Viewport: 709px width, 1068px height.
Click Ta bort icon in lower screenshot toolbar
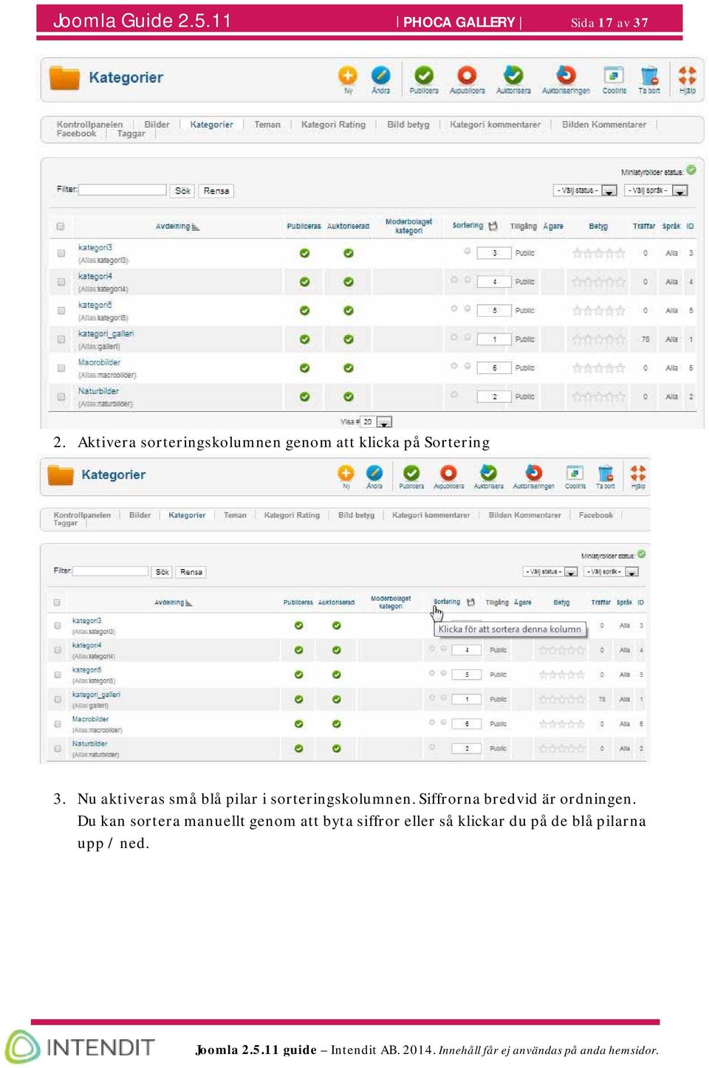click(606, 472)
